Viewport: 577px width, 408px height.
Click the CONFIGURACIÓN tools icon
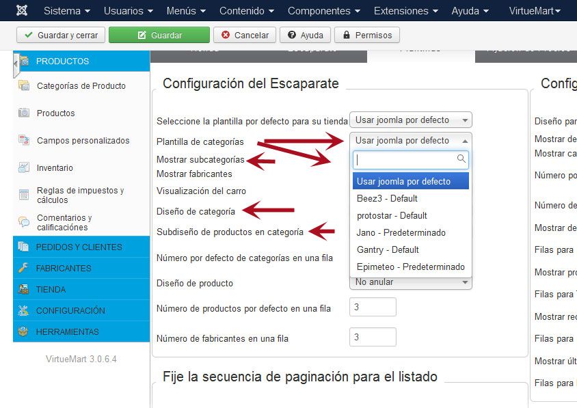click(x=23, y=310)
